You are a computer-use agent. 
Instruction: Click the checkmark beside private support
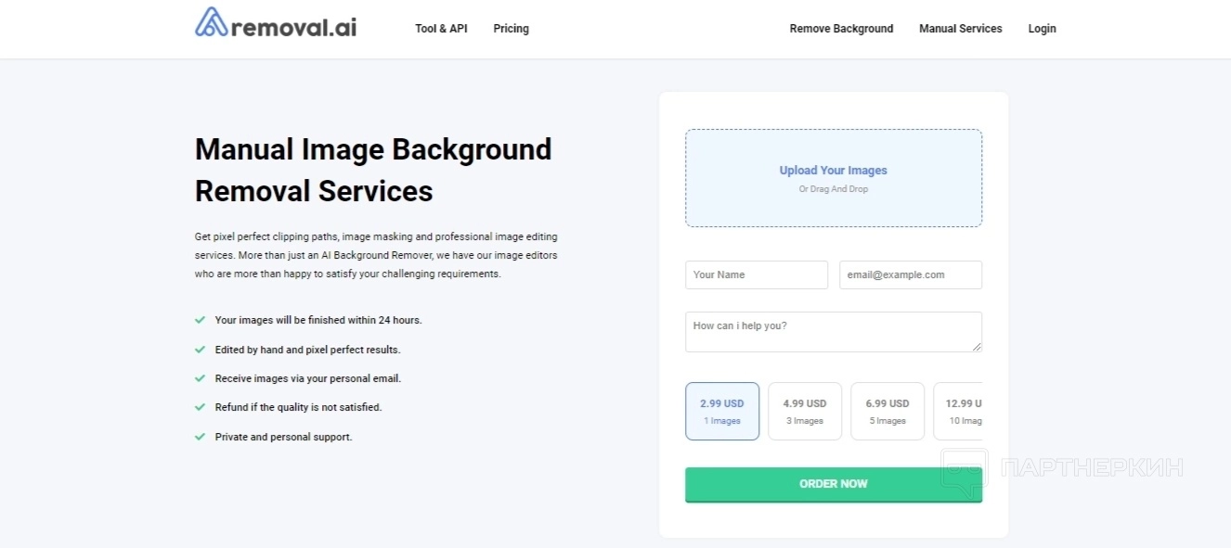(200, 437)
